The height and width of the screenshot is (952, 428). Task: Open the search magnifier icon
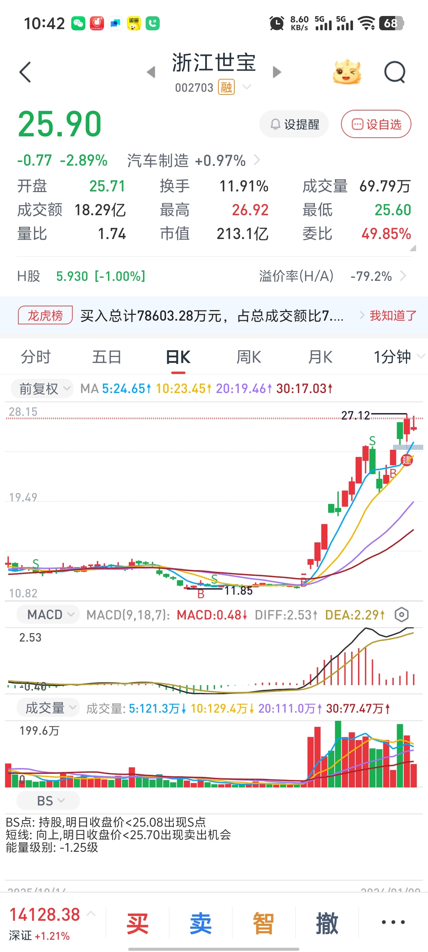pyautogui.click(x=395, y=72)
